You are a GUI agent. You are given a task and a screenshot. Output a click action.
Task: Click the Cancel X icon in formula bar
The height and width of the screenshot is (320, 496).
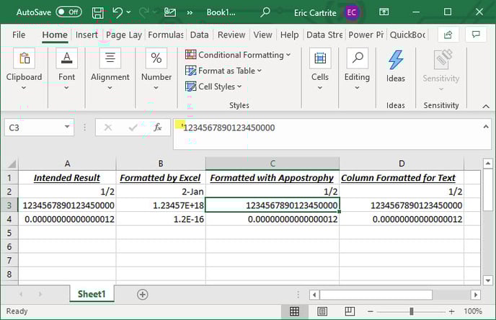pos(108,128)
